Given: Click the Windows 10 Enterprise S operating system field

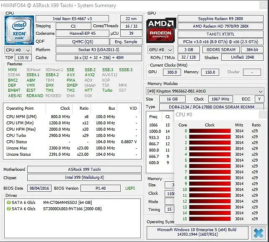Looking at the screenshot, I should [197, 232].
